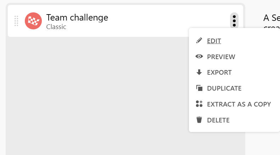280x155 pixels.
Task: Click the overlapping squares Duplicate icon
Action: click(199, 88)
